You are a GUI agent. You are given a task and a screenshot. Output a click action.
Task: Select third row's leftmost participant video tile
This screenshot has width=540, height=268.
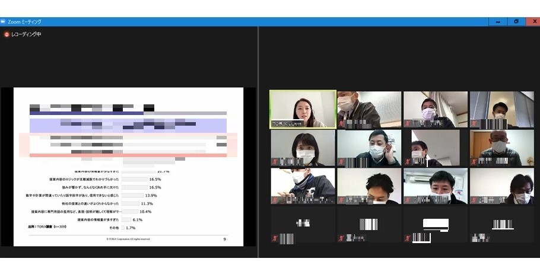[303, 186]
